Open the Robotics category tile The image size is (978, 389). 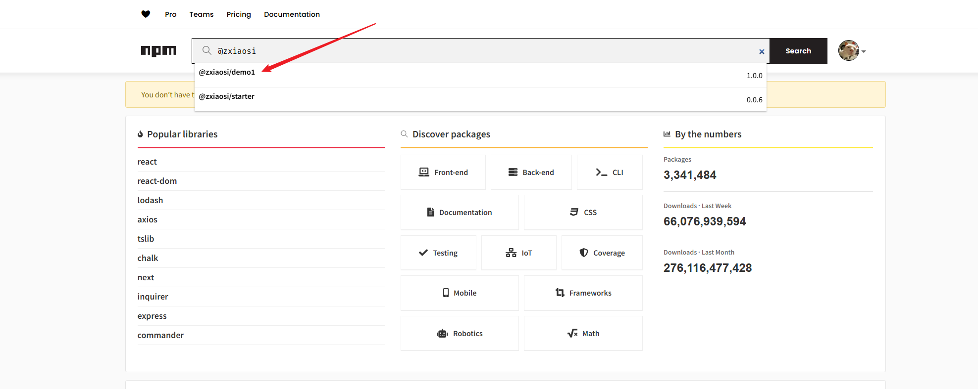(460, 334)
